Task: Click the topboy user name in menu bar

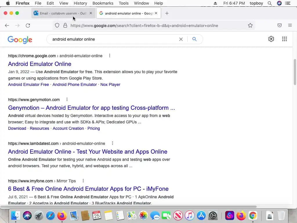Action: (x=256, y=3)
